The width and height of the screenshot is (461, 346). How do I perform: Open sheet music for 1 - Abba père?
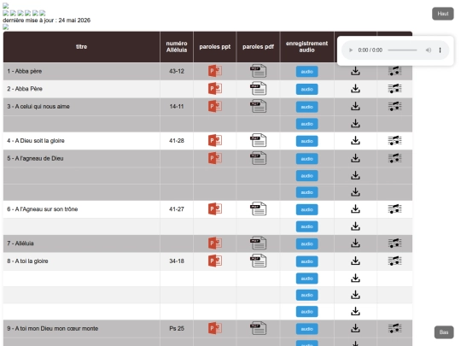395,71
